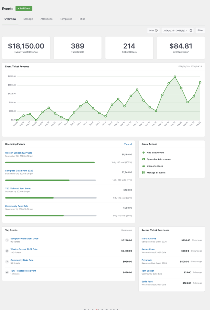Open Tom Becker's recent ticket purchase
The image size is (210, 310).
[x=148, y=271]
